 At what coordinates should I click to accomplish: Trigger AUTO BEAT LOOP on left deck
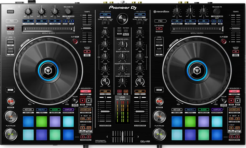[x=86, y=110]
